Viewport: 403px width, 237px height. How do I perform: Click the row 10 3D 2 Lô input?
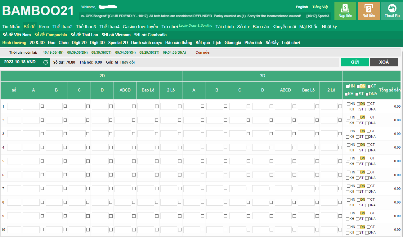329,230
